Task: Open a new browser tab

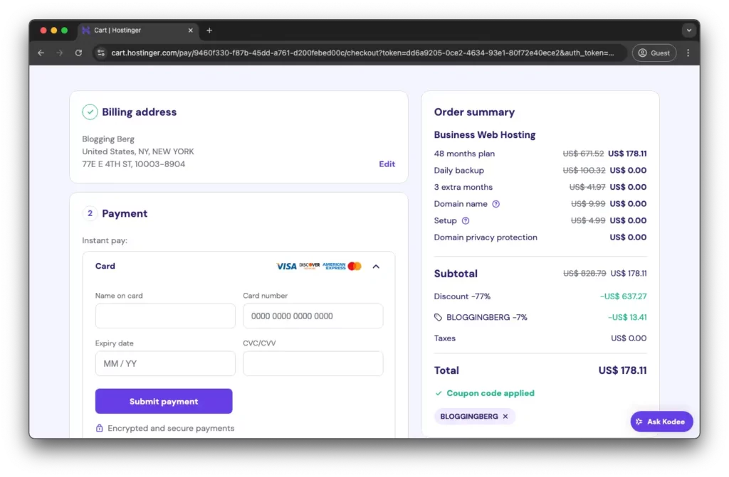Action: [x=209, y=30]
